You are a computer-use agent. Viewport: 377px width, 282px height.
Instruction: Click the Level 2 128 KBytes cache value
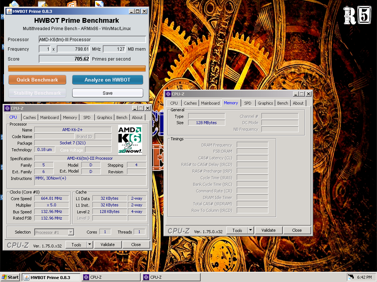(x=110, y=211)
